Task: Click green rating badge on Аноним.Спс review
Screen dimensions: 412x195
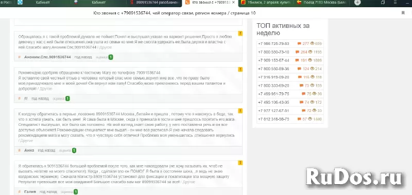Action: (x=111, y=57)
